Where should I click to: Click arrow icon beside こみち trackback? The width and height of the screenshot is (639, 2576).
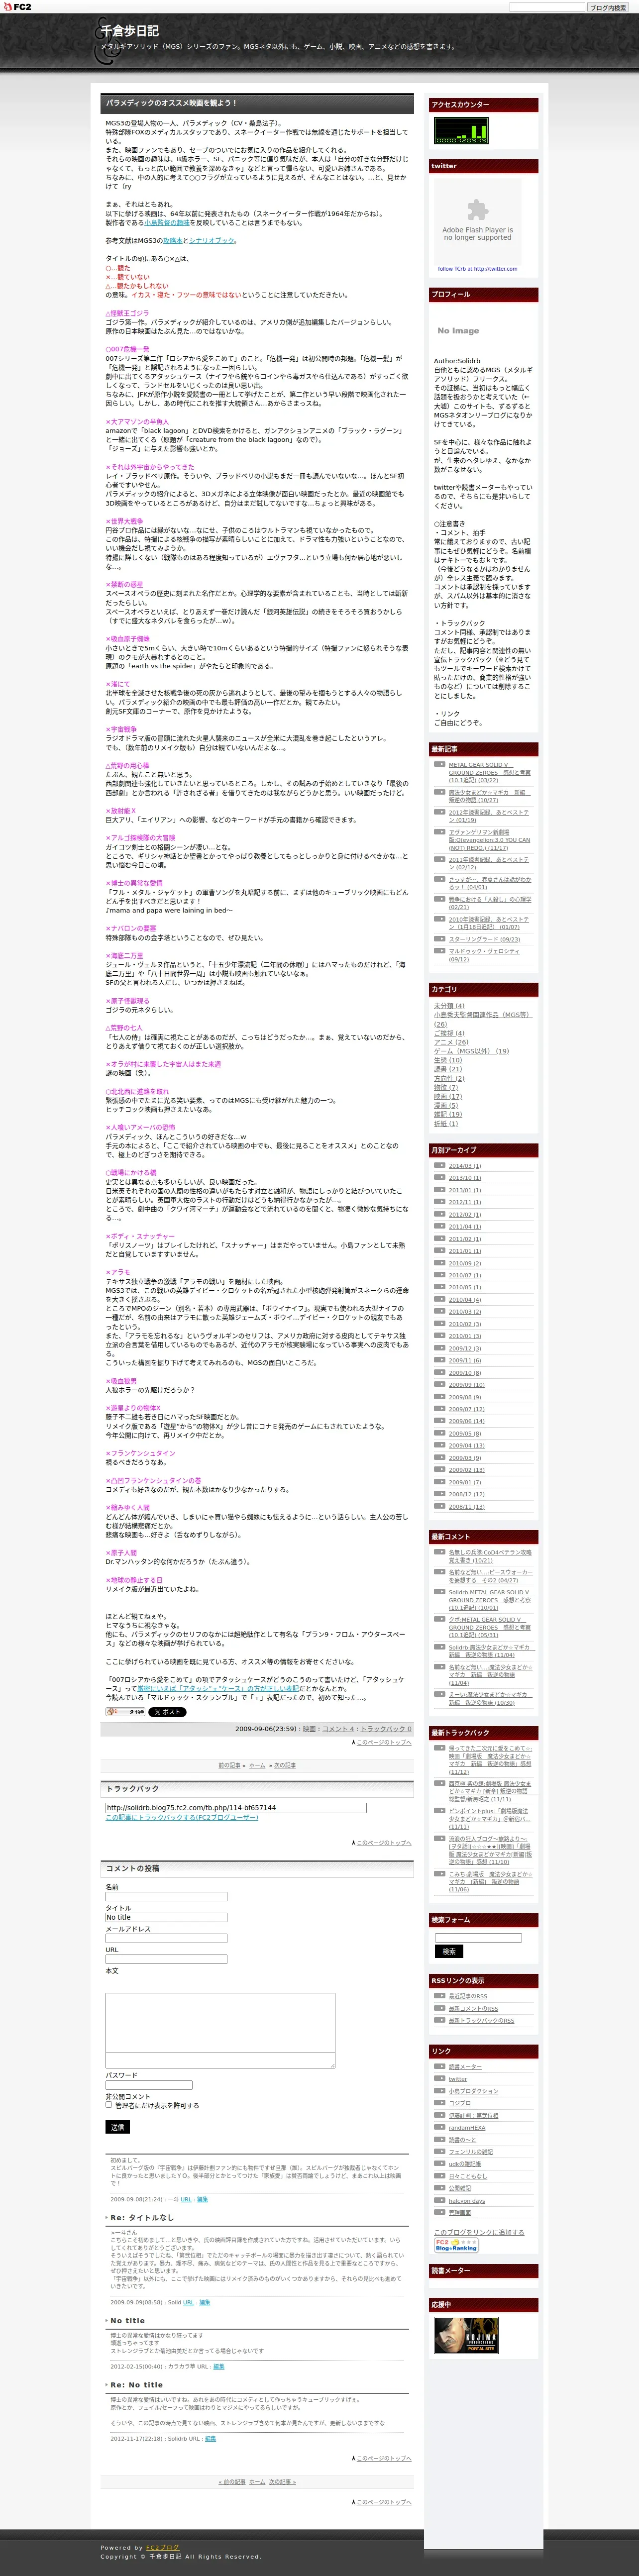pyautogui.click(x=439, y=1874)
